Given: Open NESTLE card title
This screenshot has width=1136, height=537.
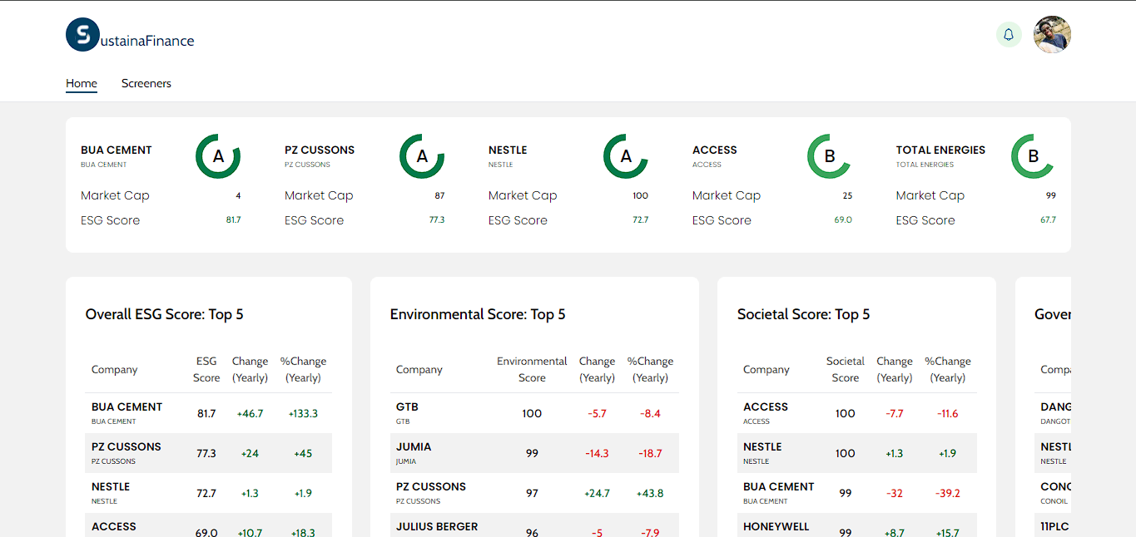Looking at the screenshot, I should point(508,150).
